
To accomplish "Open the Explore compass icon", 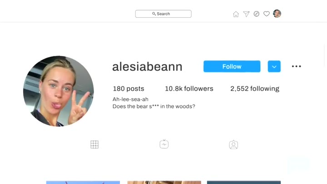I will 256,14.
